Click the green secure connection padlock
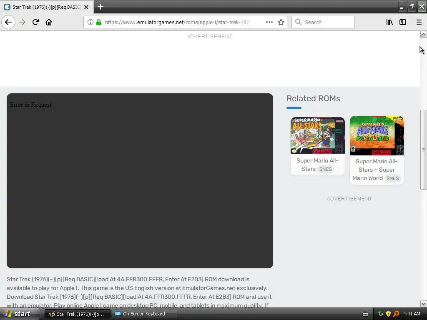Image resolution: width=427 pixels, height=320 pixels. click(99, 22)
